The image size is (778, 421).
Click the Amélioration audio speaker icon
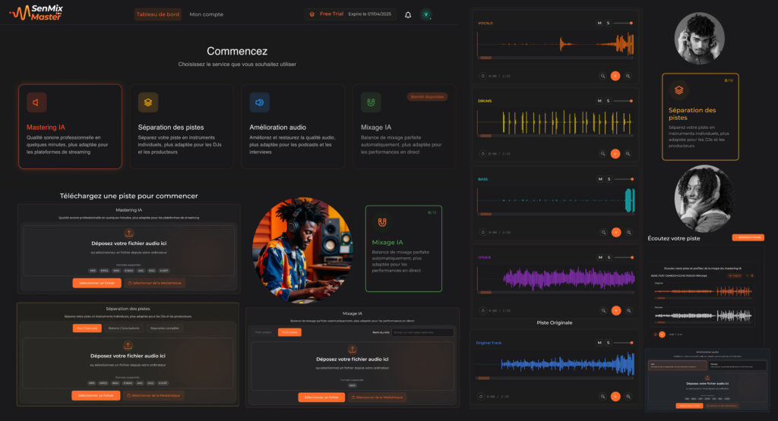click(259, 102)
